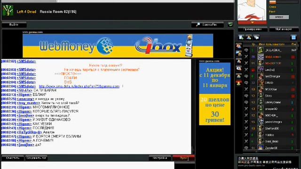This screenshot has width=301, height=169.
Task: Click the user-search icon above the user list
Action: pyautogui.click(x=249, y=38)
